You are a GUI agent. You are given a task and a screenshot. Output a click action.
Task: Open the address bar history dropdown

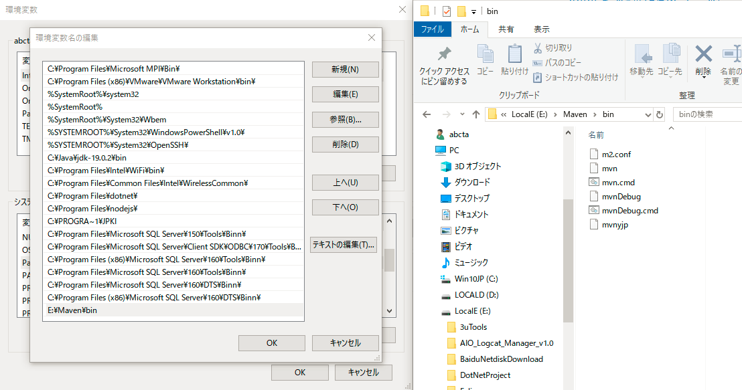click(x=648, y=114)
